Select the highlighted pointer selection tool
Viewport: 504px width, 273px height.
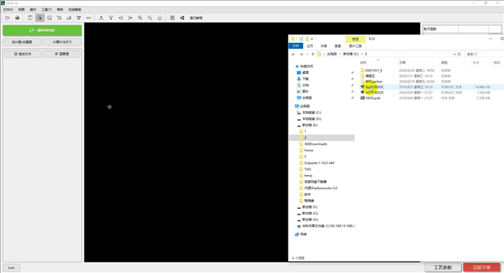tap(40, 18)
